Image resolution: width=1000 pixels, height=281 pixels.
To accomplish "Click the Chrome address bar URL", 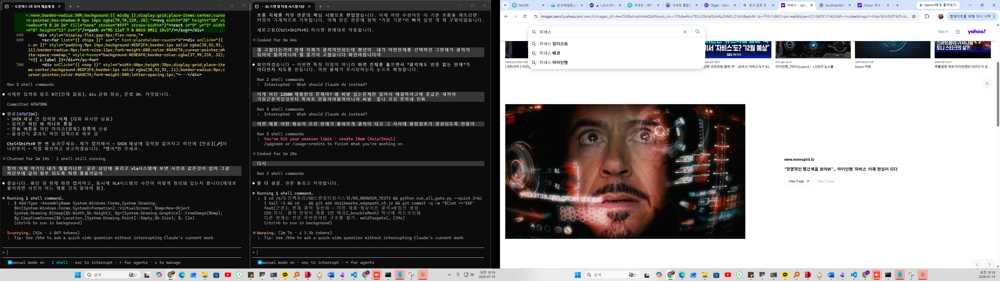I will (724, 16).
